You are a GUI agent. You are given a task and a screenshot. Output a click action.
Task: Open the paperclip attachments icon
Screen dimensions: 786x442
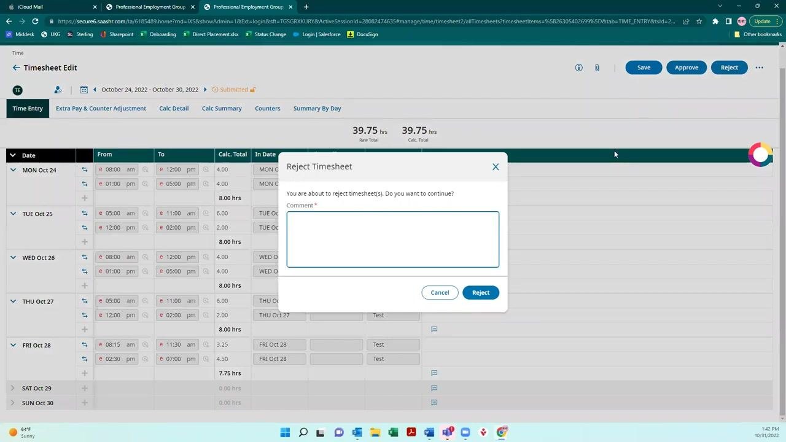pos(597,68)
